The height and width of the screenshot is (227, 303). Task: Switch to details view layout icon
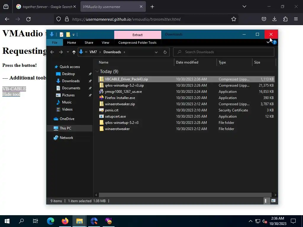[266, 201]
